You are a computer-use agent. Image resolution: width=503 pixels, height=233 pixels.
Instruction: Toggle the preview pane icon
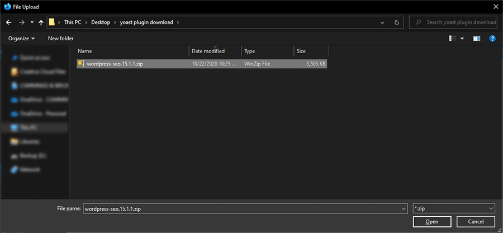pyautogui.click(x=477, y=39)
